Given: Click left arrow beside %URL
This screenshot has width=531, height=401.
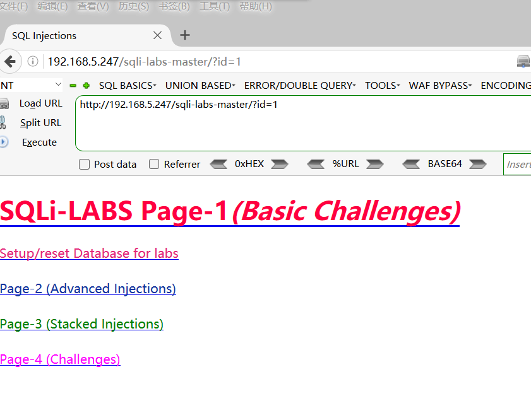Looking at the screenshot, I should coord(316,165).
